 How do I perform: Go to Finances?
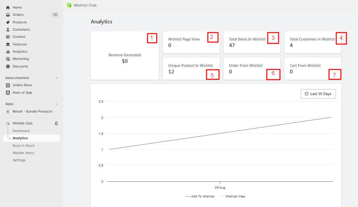(20, 44)
